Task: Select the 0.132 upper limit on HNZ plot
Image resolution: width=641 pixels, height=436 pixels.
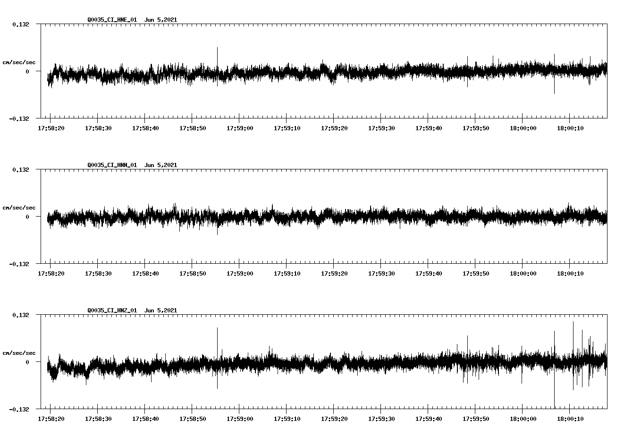Action: 20,315
